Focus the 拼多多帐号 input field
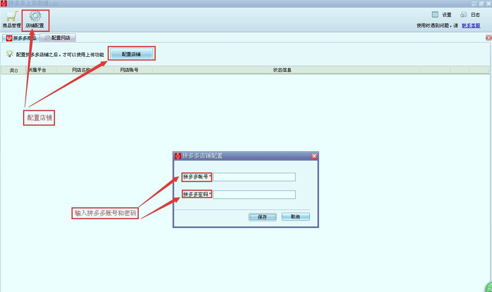Screen dimensions: 492x292 pyautogui.click(x=254, y=177)
